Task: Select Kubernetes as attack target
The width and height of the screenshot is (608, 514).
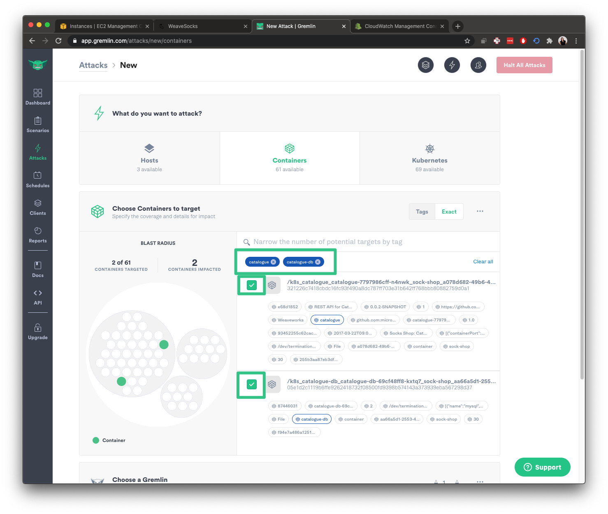Action: pos(430,158)
